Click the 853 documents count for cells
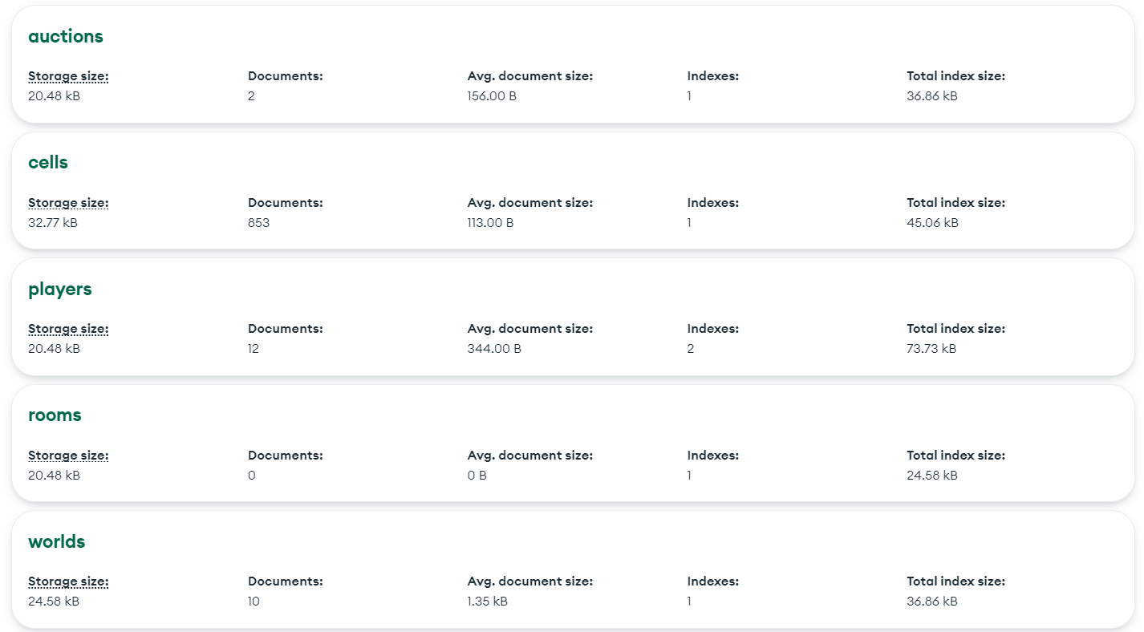The image size is (1144, 632). click(x=258, y=223)
